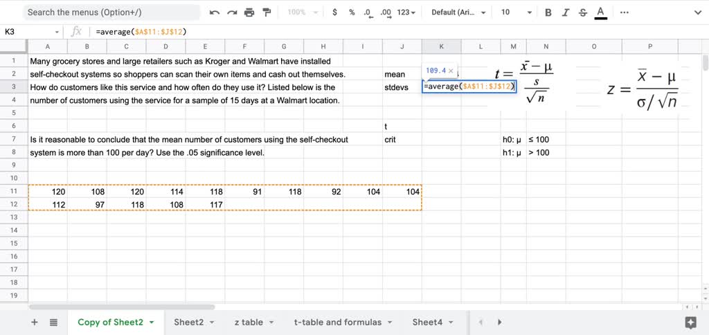Click the Undo arrow icon
The image size is (709, 335).
pyautogui.click(x=215, y=12)
